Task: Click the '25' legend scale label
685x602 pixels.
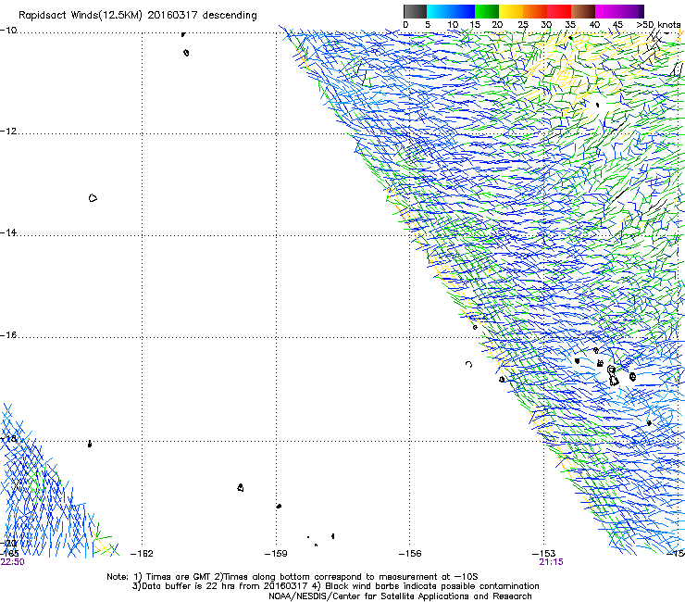Action: click(523, 25)
